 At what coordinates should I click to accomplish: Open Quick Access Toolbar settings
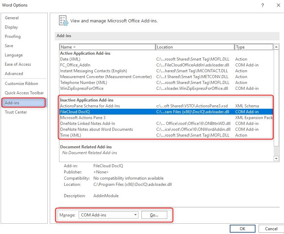click(x=24, y=93)
